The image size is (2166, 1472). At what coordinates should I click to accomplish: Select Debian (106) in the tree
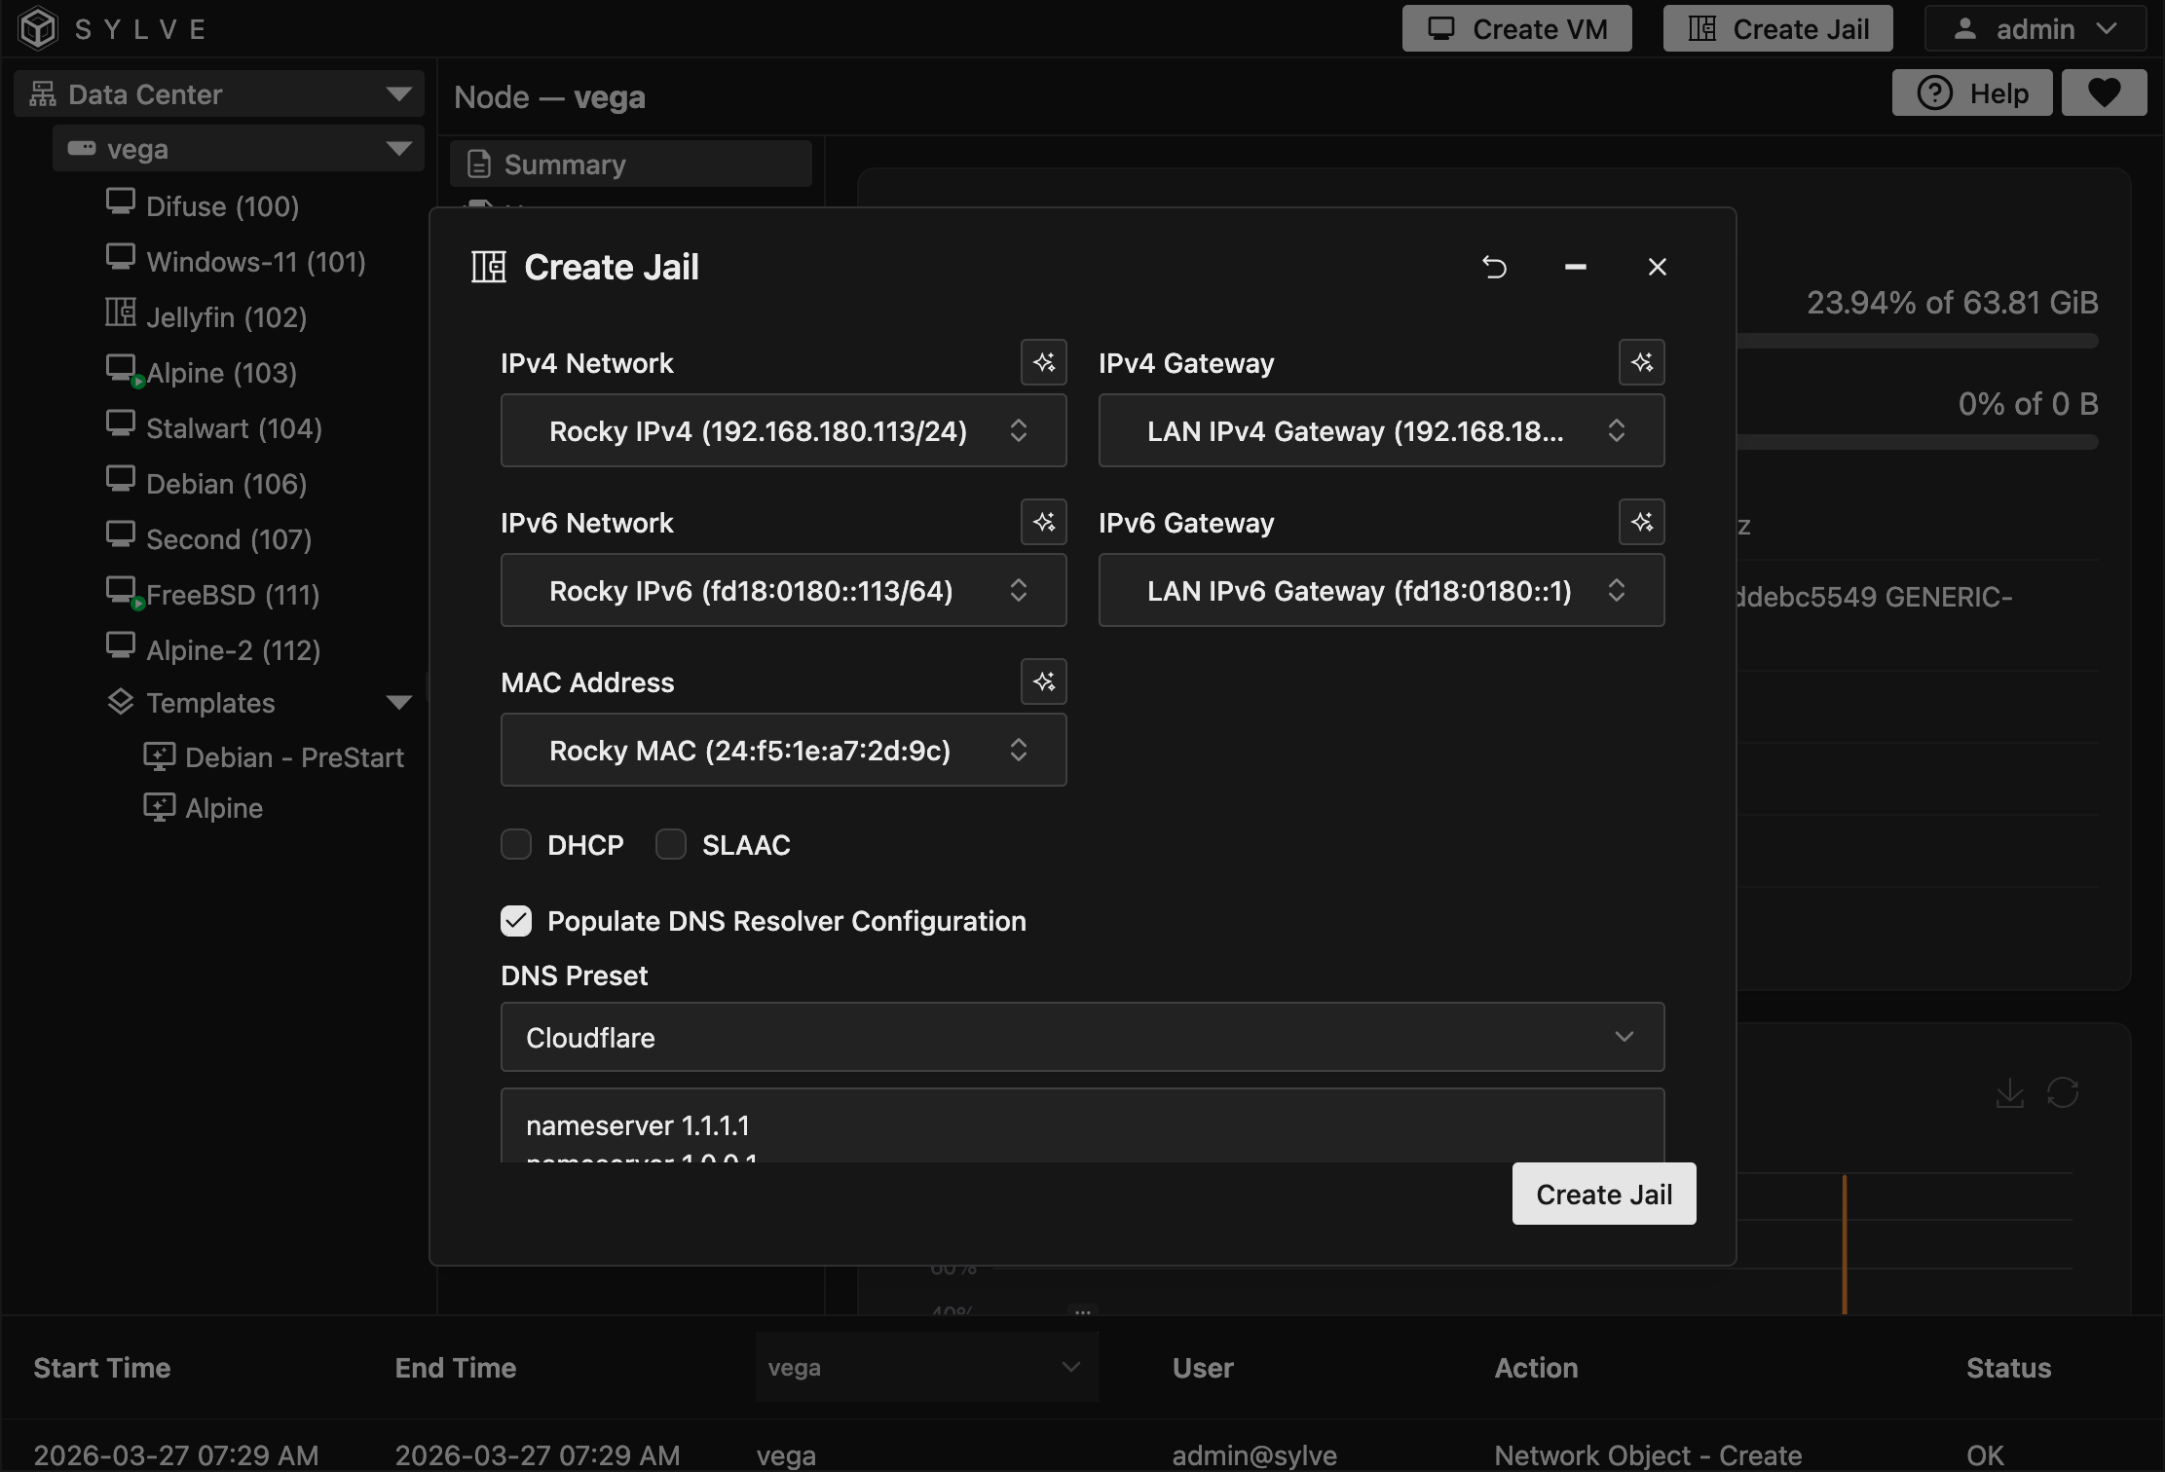pyautogui.click(x=226, y=483)
